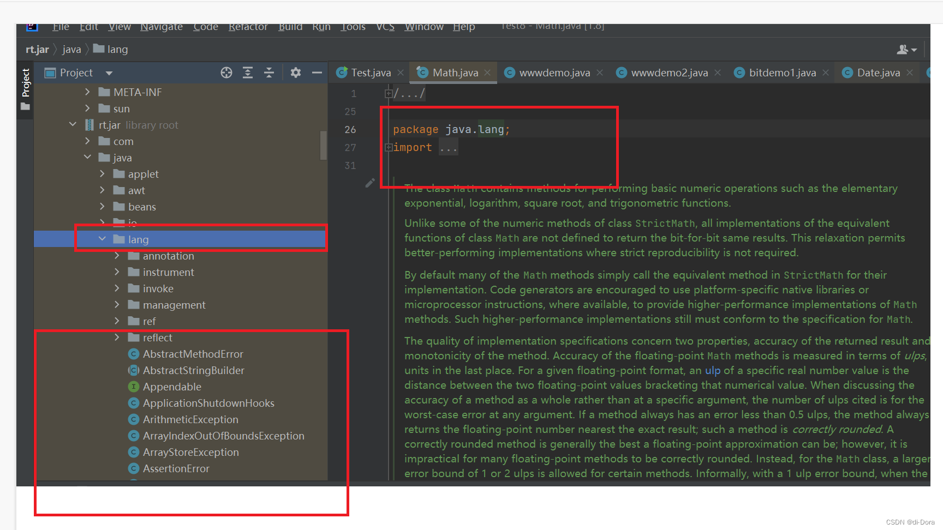Expand the applet package

[x=102, y=174]
